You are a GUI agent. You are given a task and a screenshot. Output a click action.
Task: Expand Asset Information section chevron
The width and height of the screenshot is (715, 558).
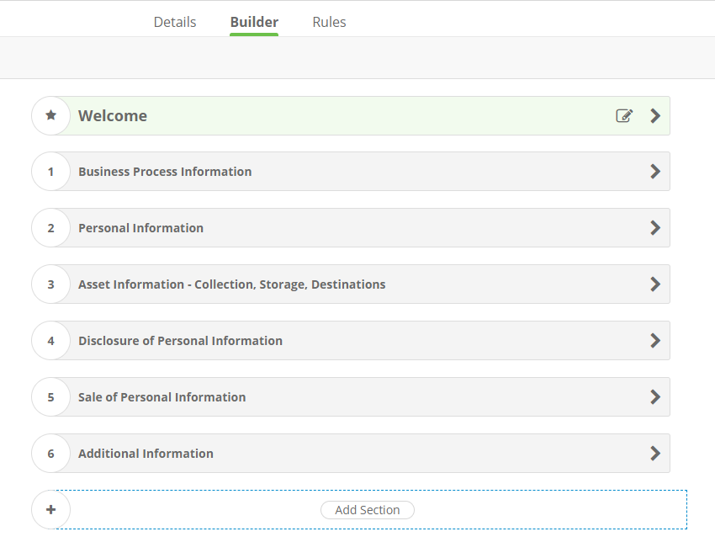point(655,284)
